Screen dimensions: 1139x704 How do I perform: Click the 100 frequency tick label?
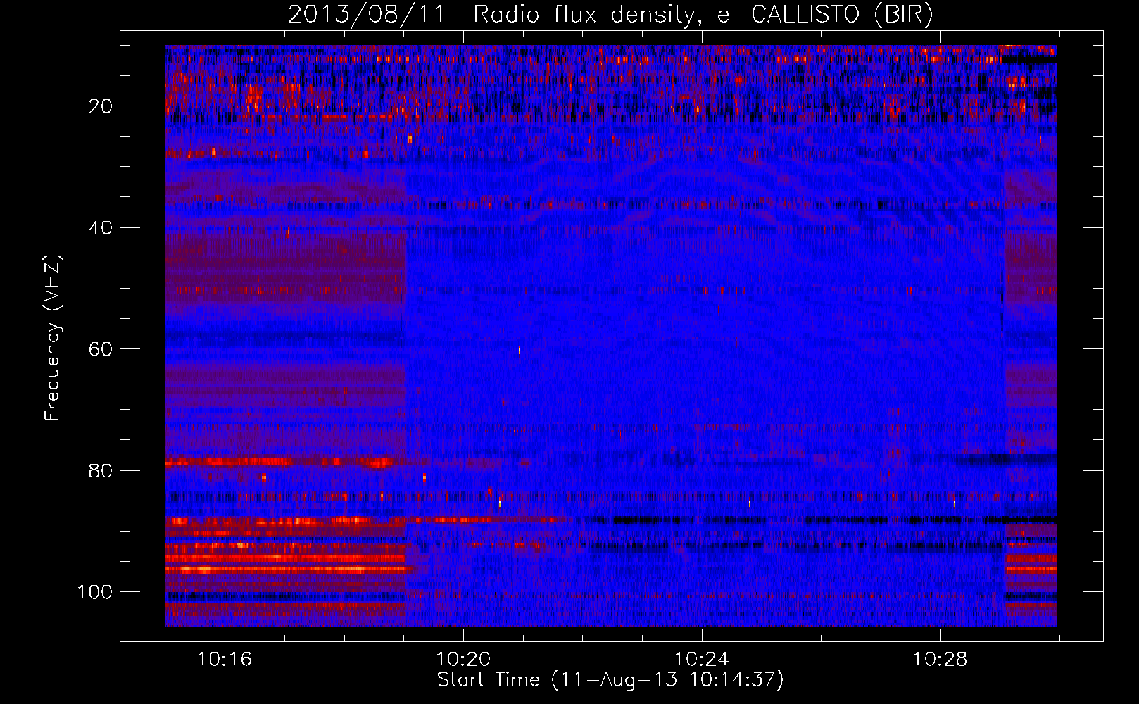[x=95, y=592]
